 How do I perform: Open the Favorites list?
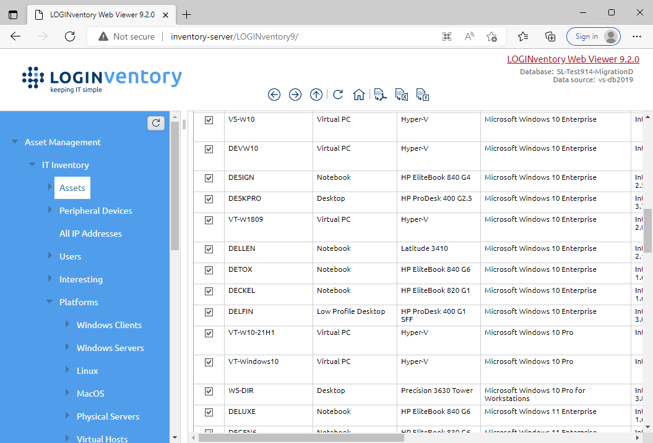point(523,36)
